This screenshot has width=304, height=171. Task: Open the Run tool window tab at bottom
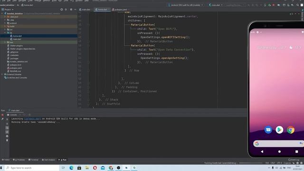tap(63, 160)
